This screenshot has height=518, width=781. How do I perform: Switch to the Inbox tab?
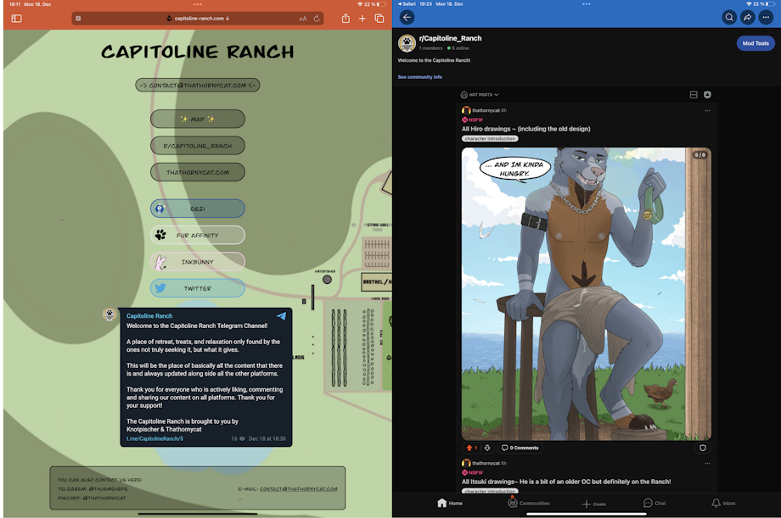[x=723, y=503]
